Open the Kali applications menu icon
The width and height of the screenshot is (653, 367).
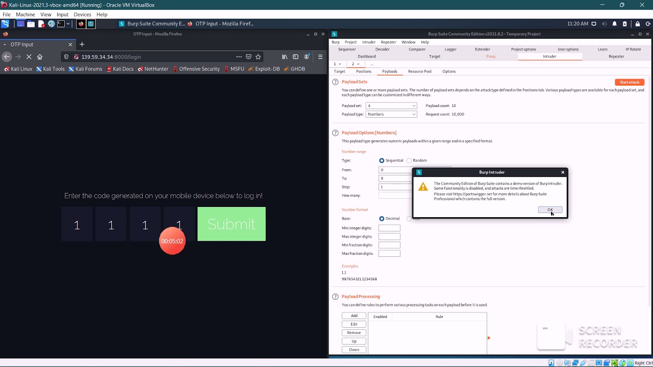click(5, 23)
